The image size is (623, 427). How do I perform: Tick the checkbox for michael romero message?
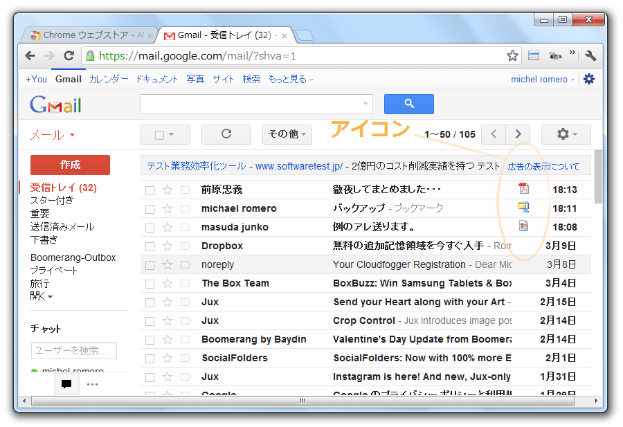click(x=150, y=209)
